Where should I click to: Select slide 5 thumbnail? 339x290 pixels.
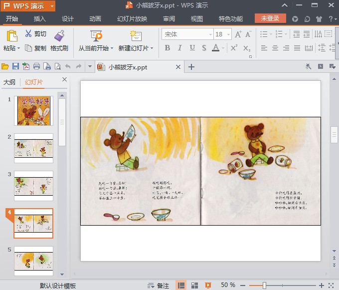pyautogui.click(x=33, y=261)
